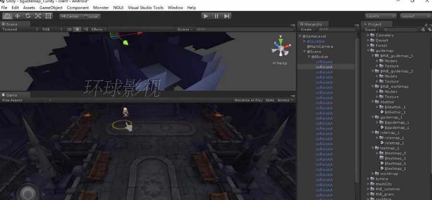Click the $testmap_1 scene asset icon
Viewport: 432px width, 200px height.
pyautogui.click(x=382, y=169)
